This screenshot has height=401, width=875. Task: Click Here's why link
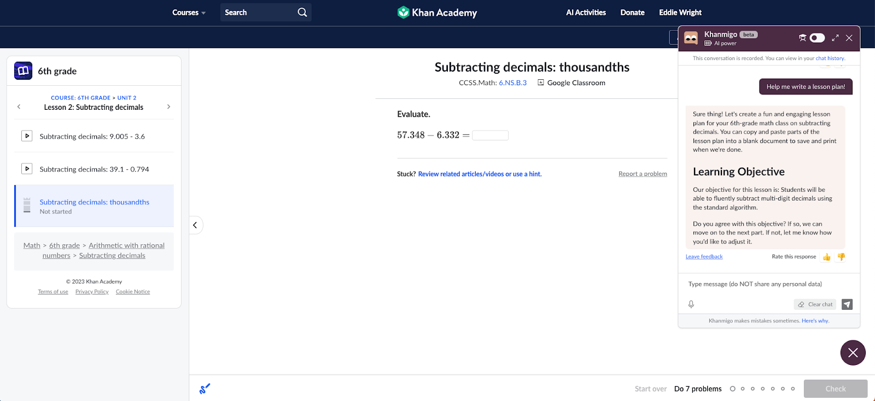click(815, 321)
